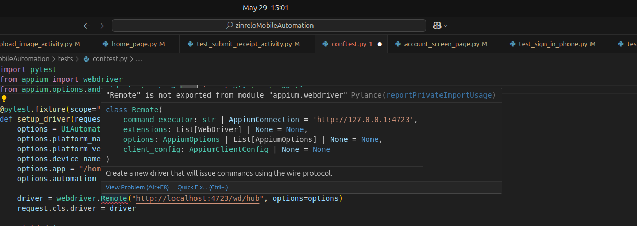This screenshot has width=637, height=226.
Task: Click View Problem in the hover popup
Action: coord(137,187)
